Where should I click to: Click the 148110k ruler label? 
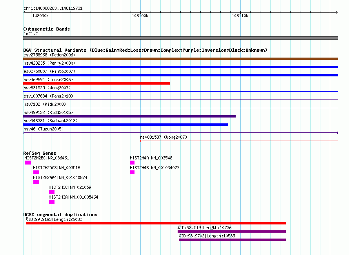[x=240, y=16]
